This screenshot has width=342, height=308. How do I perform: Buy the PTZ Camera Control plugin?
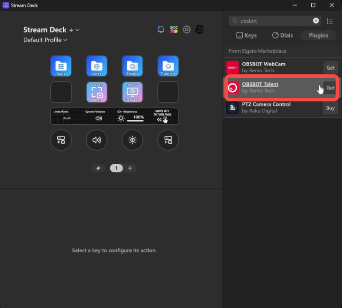(x=330, y=108)
